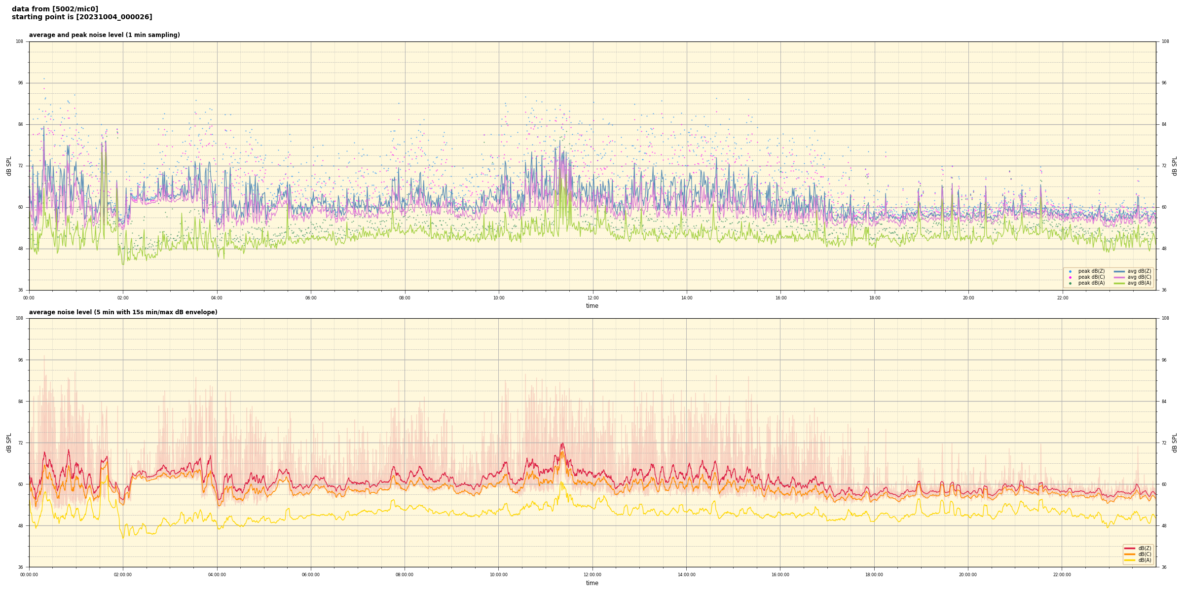Click the 22:00 tick on the top chart time axis

pyautogui.click(x=1062, y=298)
